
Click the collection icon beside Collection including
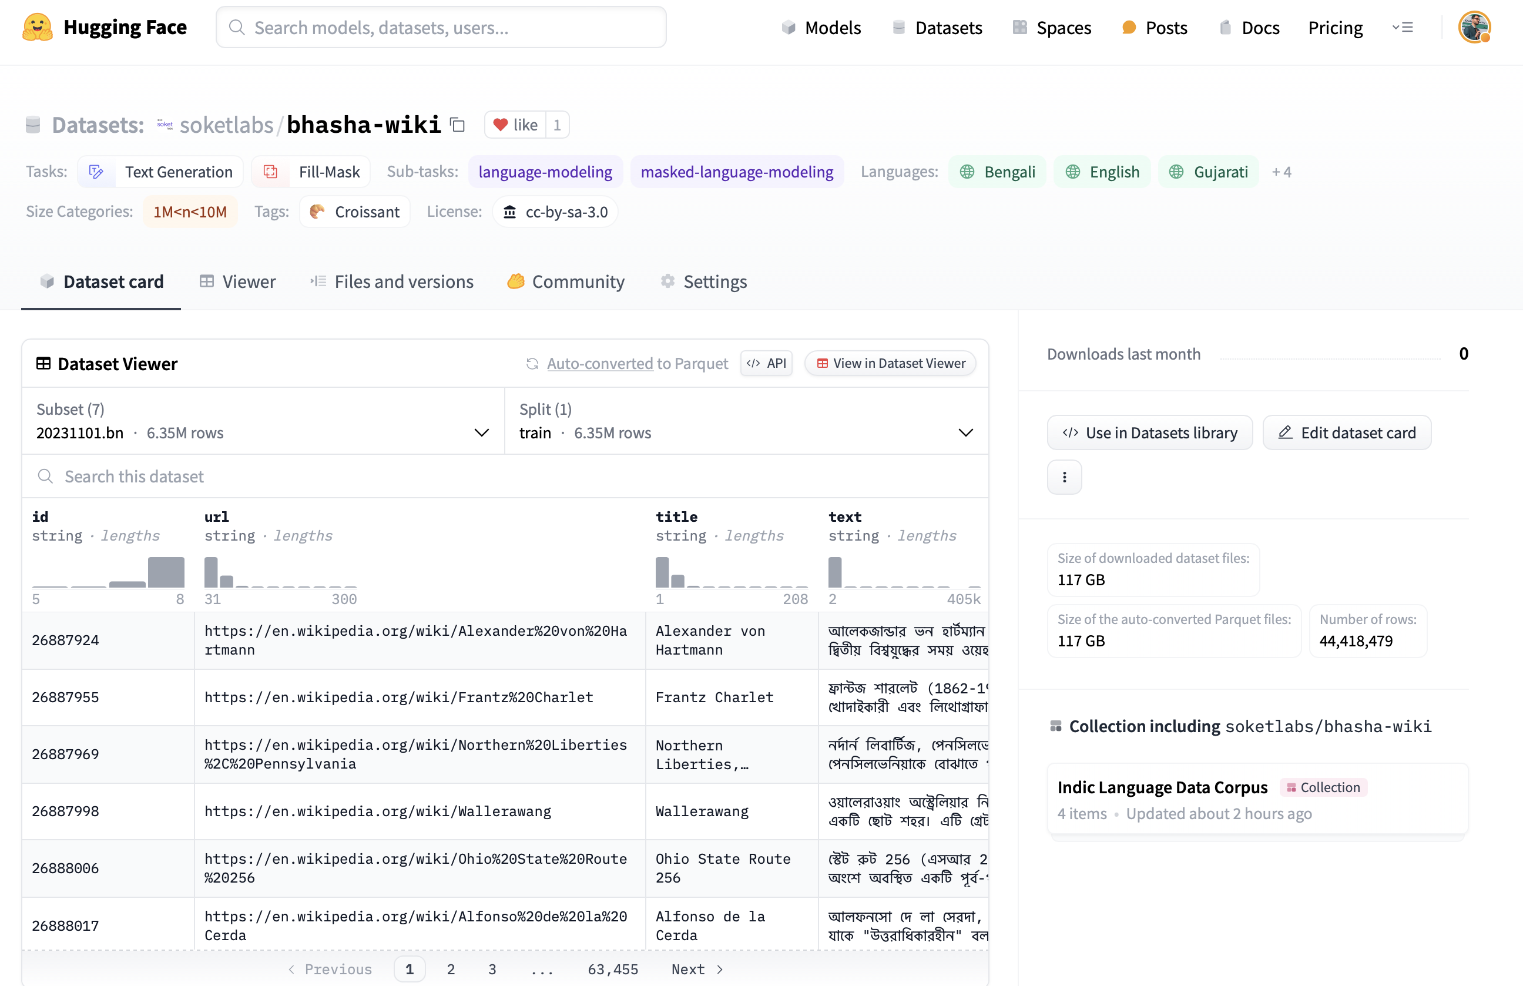click(1056, 726)
